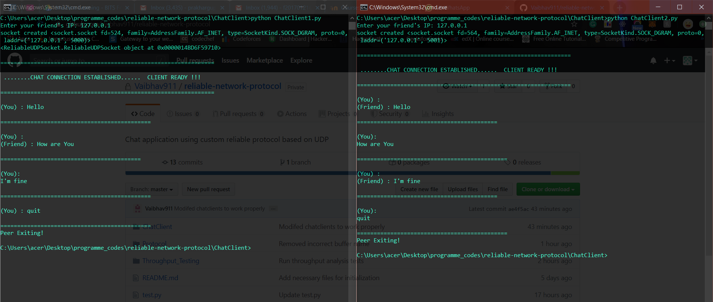Open the Clone or download dropdown
The width and height of the screenshot is (713, 302).
548,189
